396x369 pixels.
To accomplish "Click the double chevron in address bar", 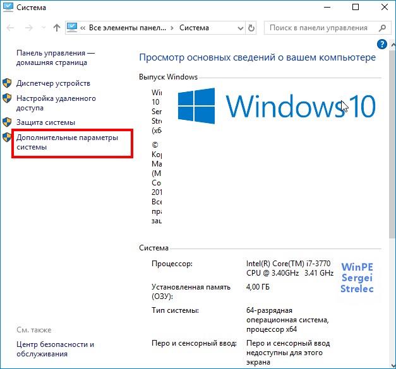I will pos(83,28).
